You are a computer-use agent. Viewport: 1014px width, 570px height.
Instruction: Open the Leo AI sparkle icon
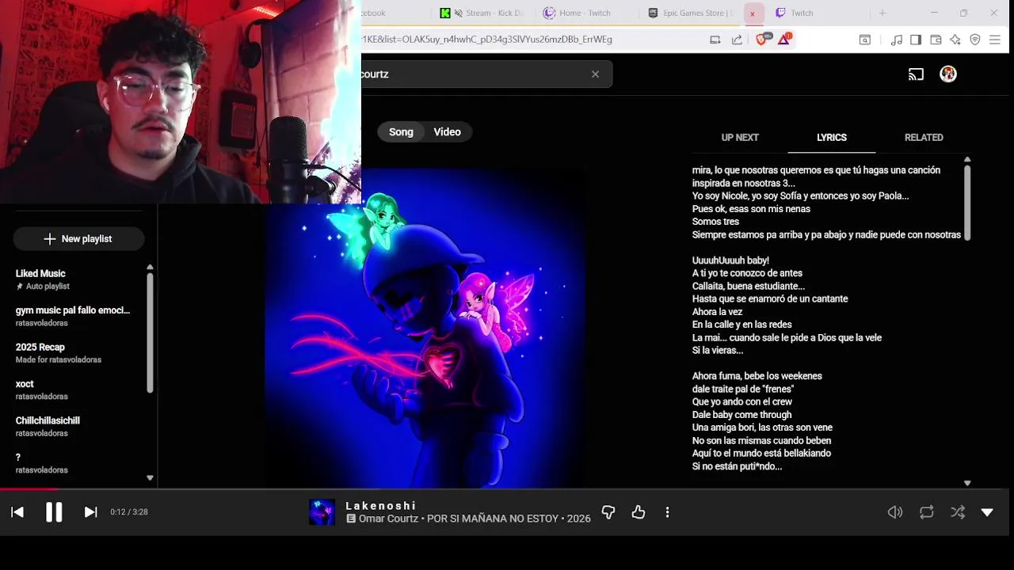(955, 40)
